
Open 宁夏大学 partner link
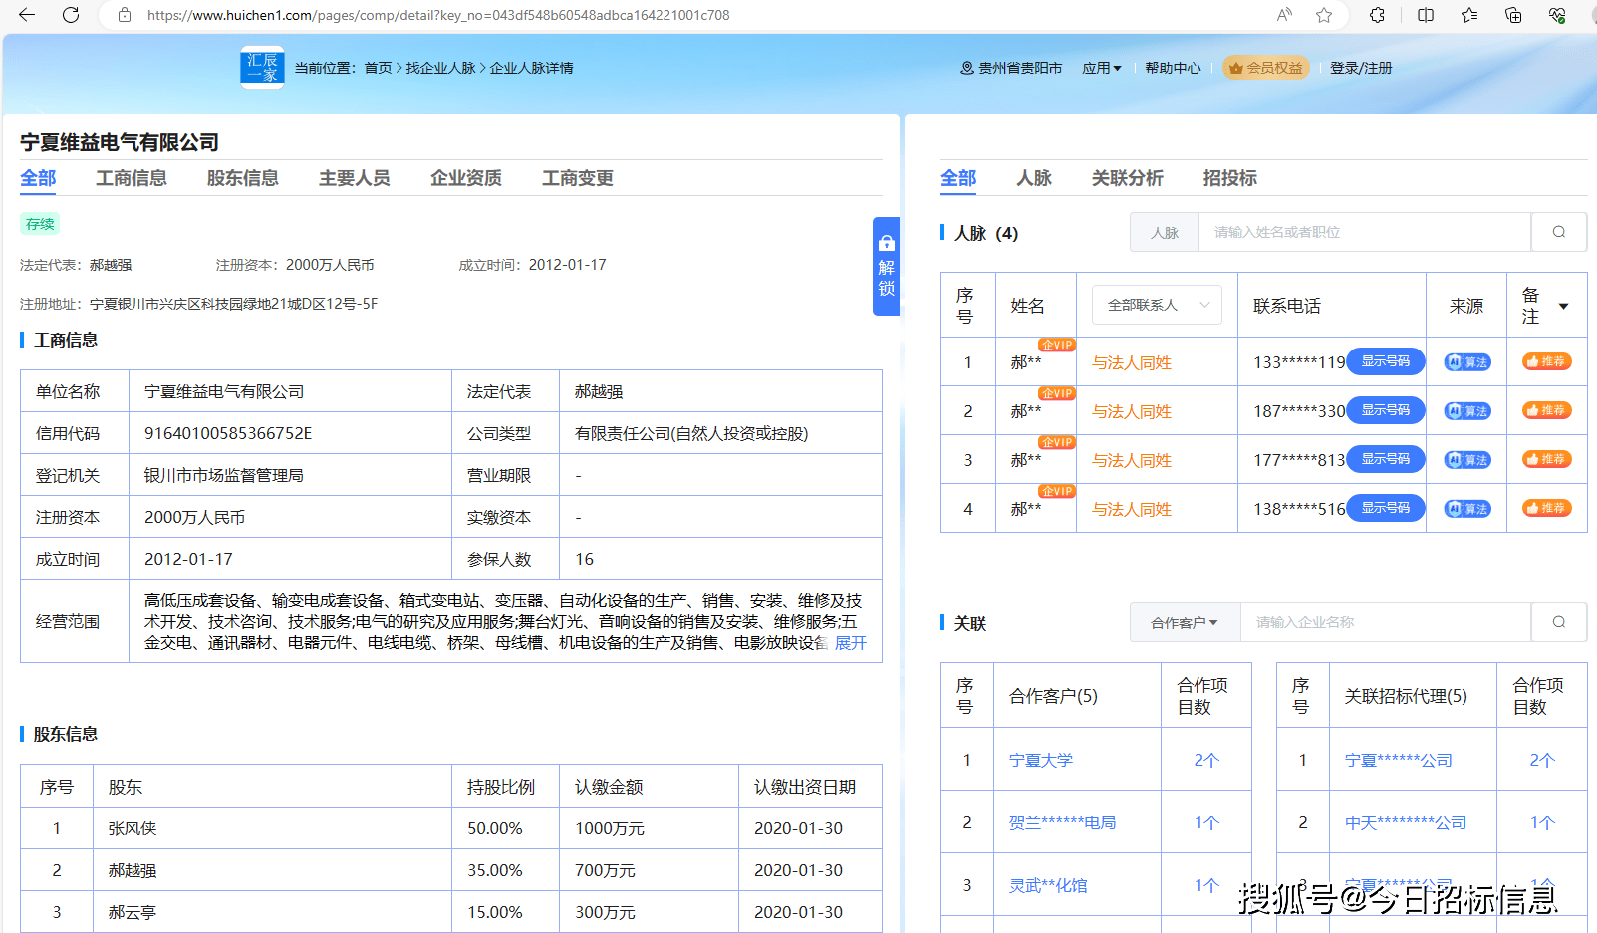(1041, 760)
